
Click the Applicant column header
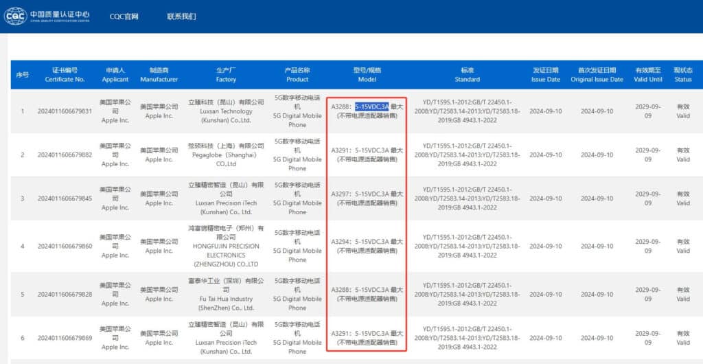pyautogui.click(x=115, y=75)
